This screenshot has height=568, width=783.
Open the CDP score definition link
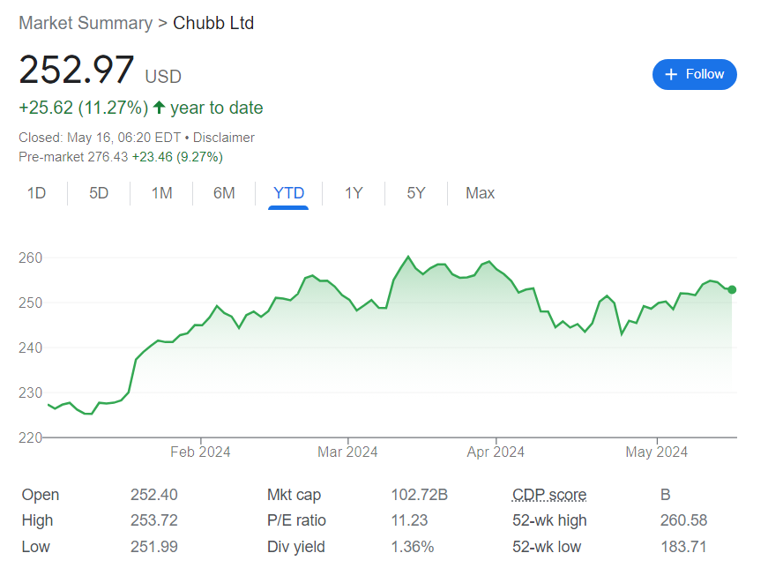549,495
